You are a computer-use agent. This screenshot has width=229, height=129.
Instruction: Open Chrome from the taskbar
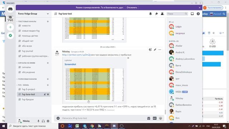(92, 126)
